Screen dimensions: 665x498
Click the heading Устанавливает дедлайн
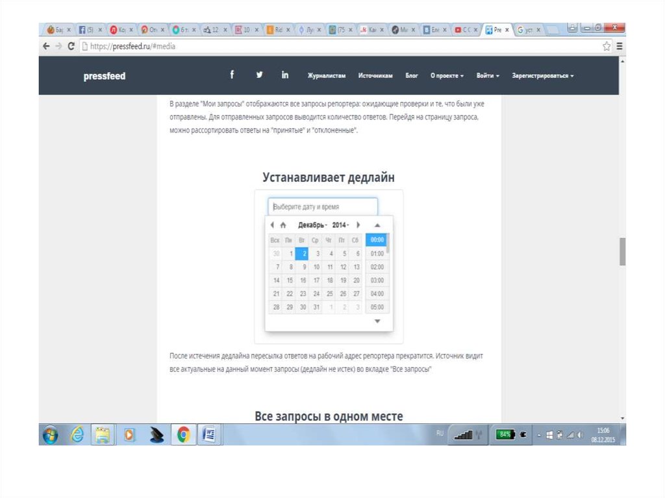pyautogui.click(x=328, y=177)
